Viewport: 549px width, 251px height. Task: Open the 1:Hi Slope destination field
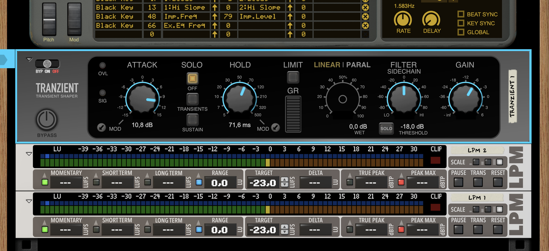pyautogui.click(x=186, y=7)
